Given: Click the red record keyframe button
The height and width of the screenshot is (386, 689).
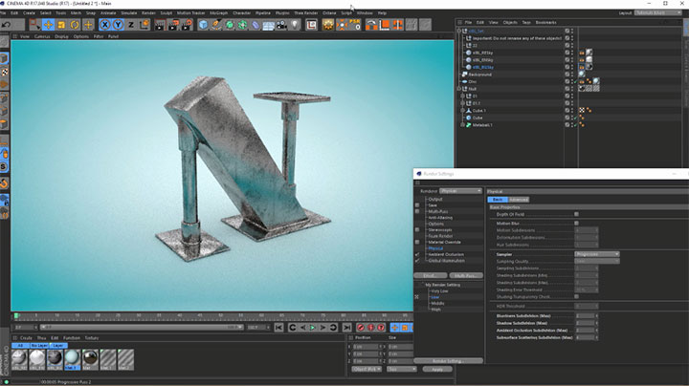Looking at the screenshot, I should tap(361, 328).
